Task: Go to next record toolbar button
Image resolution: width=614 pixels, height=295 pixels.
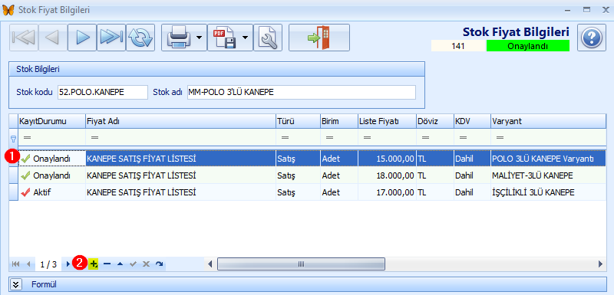Action: click(82, 38)
